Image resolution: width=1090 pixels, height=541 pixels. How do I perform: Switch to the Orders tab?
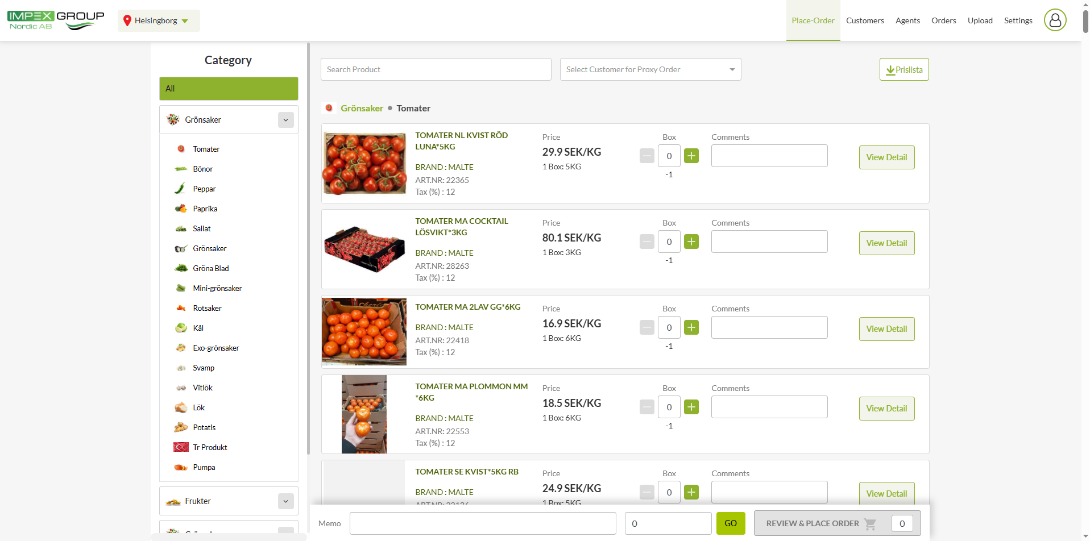point(943,20)
